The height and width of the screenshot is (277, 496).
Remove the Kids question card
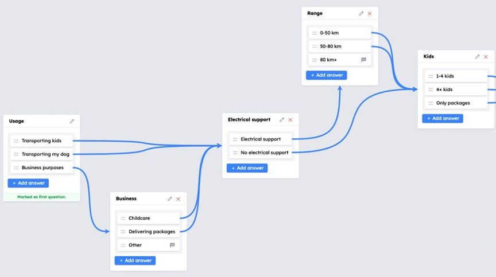click(486, 57)
